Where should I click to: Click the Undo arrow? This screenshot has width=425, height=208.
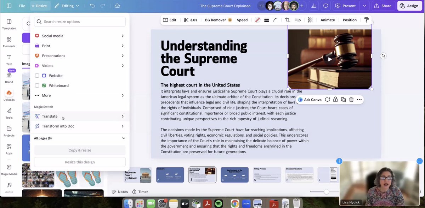[92, 6]
